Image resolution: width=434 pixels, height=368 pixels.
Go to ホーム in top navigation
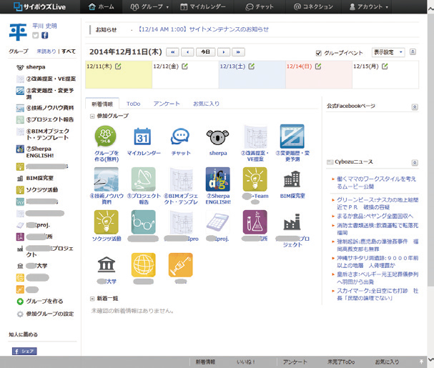101,6
